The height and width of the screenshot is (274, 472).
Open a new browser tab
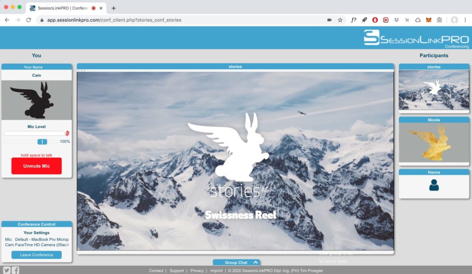point(114,8)
